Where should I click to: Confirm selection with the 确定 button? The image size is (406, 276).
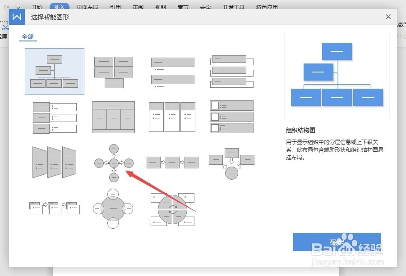click(x=337, y=242)
